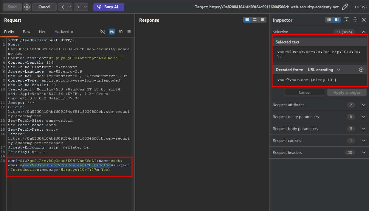Click Apply changes in Inspector
Image resolution: width=369 pixels, height=211 pixels.
tap(347, 92)
